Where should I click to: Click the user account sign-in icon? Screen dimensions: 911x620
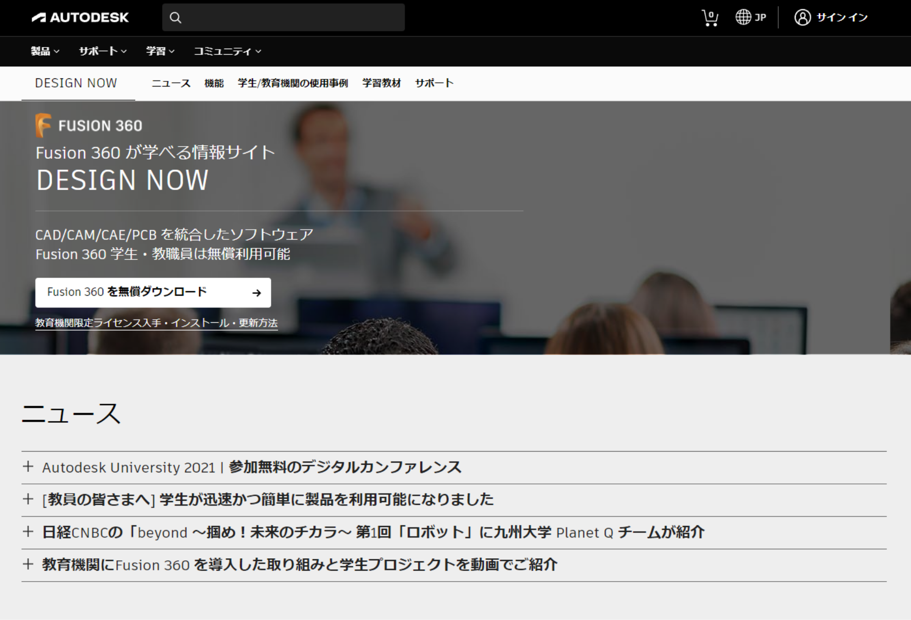[x=802, y=17]
